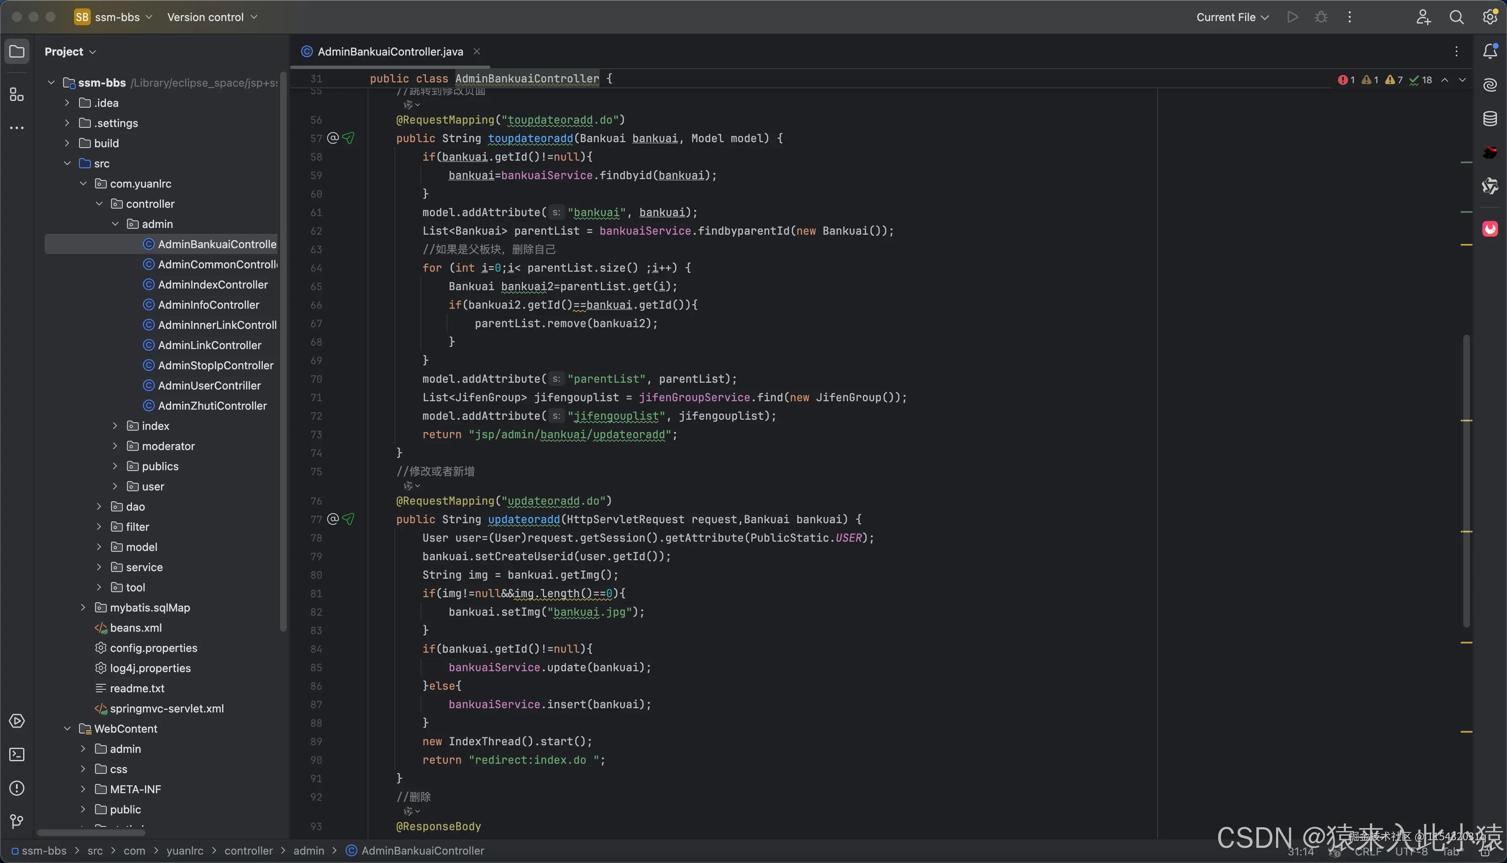
Task: Open the Terminal tool window
Action: click(x=16, y=754)
